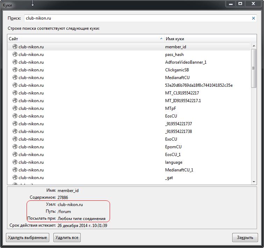Click the Имя value member_id in details
The image size is (264, 248).
pyautogui.click(x=68, y=191)
